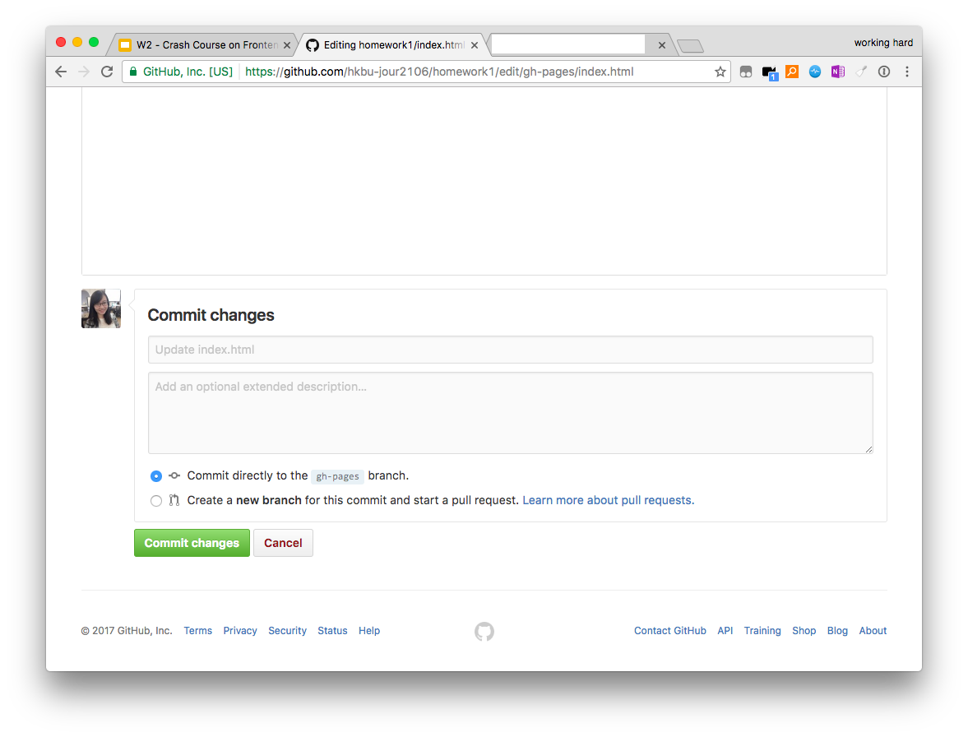This screenshot has width=968, height=737.
Task: Bookmark this page with the star icon
Action: [720, 72]
